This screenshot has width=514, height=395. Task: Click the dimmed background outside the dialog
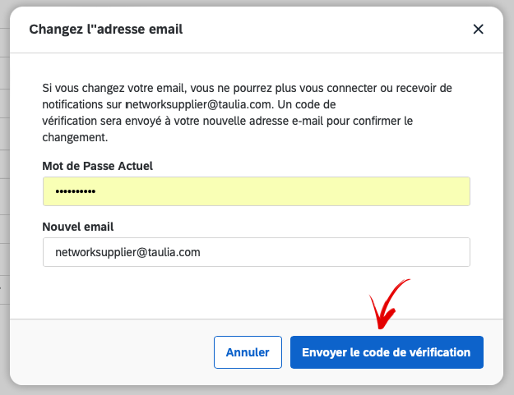[x=509, y=196]
